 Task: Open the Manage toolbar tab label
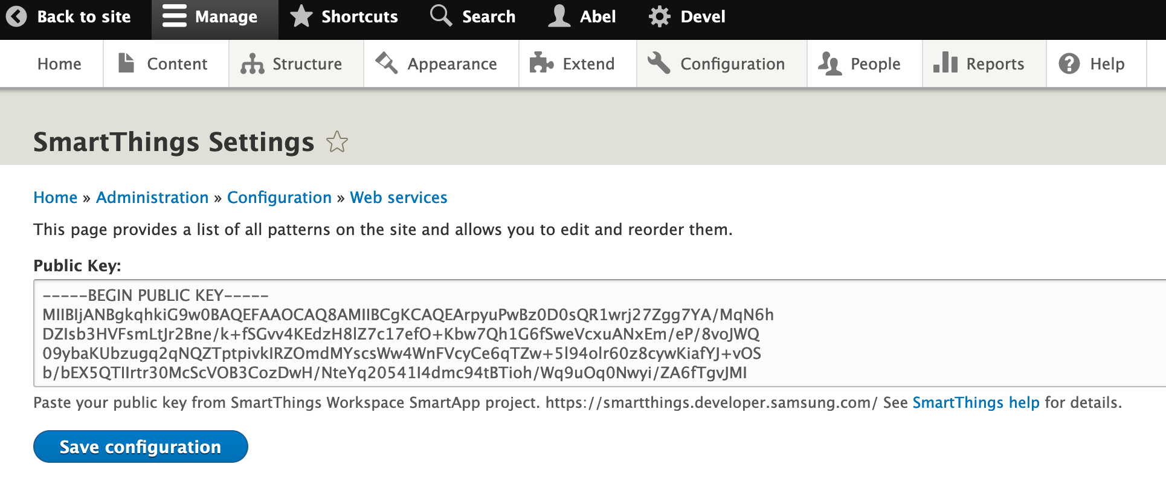click(x=226, y=17)
